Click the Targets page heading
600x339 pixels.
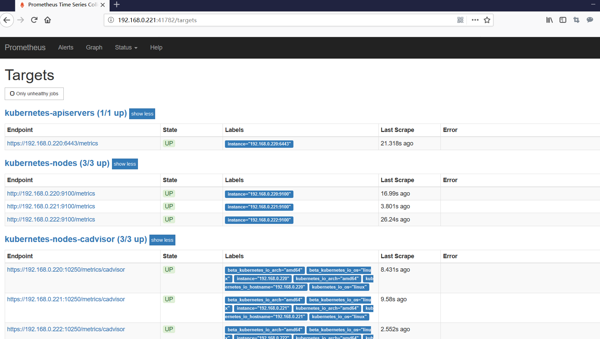[29, 75]
